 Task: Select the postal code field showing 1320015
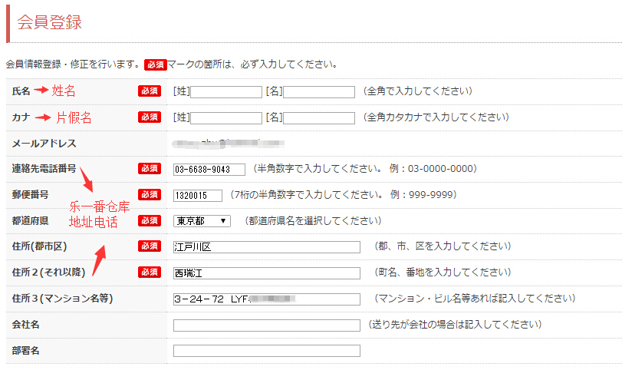(198, 196)
